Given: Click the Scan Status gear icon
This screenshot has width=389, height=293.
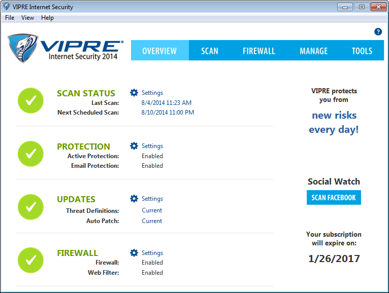Looking at the screenshot, I should 134,93.
